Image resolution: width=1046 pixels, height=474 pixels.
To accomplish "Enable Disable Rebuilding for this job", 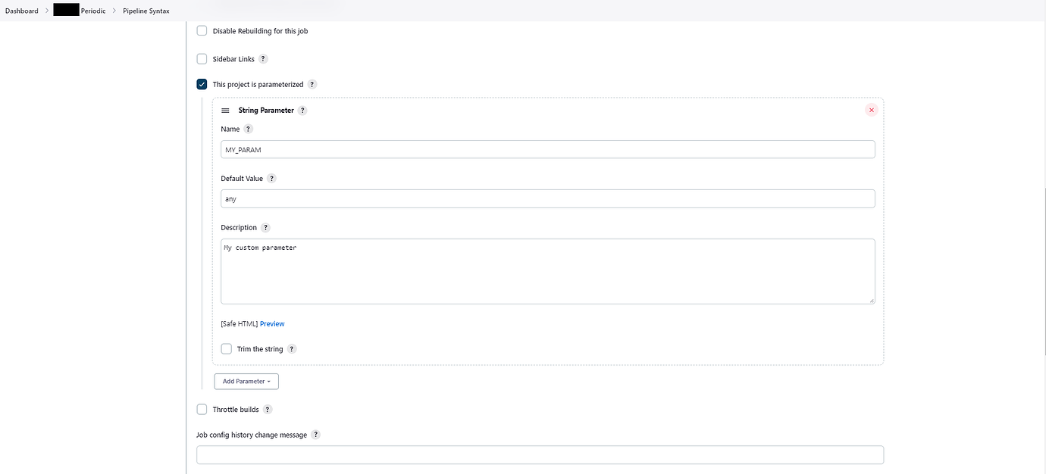I will pyautogui.click(x=202, y=31).
